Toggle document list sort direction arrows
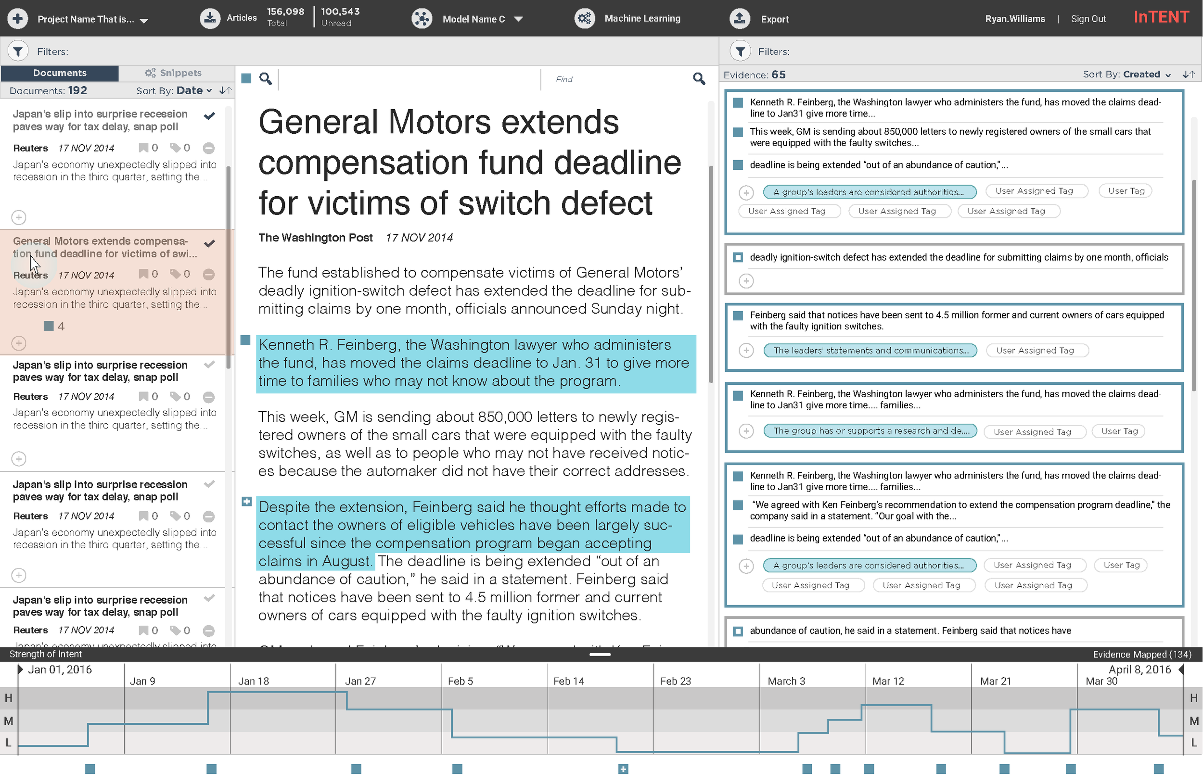Image resolution: width=1203 pixels, height=782 pixels. tap(225, 90)
